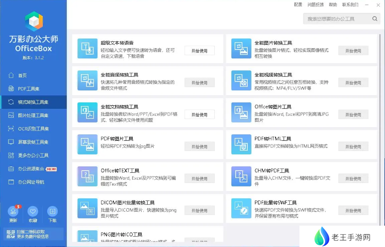Click the 下载 download icon
Screen dimensions: 385x247
[53, 212]
